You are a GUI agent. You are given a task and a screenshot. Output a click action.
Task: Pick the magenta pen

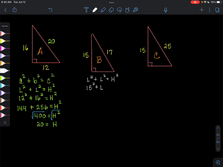tap(5, 48)
